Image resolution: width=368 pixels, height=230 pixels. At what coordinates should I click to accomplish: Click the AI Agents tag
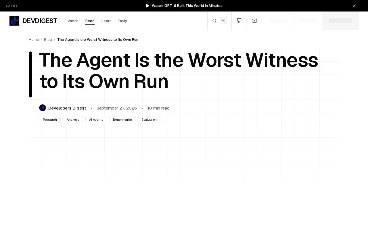(96, 120)
